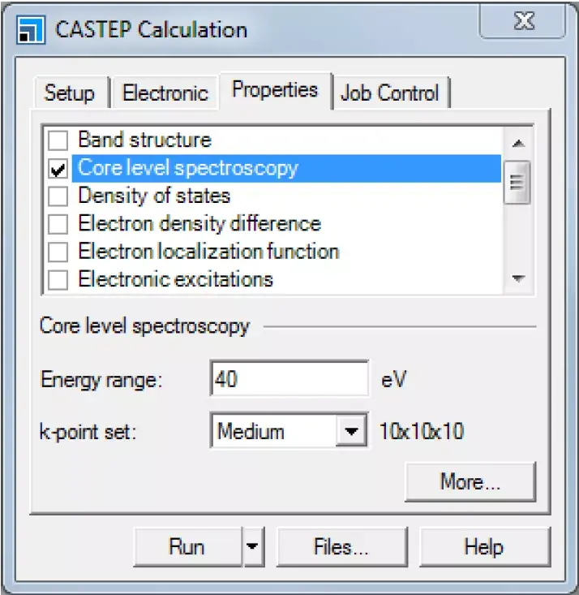Enable the Band structure checkbox
The image size is (579, 595).
point(58,141)
